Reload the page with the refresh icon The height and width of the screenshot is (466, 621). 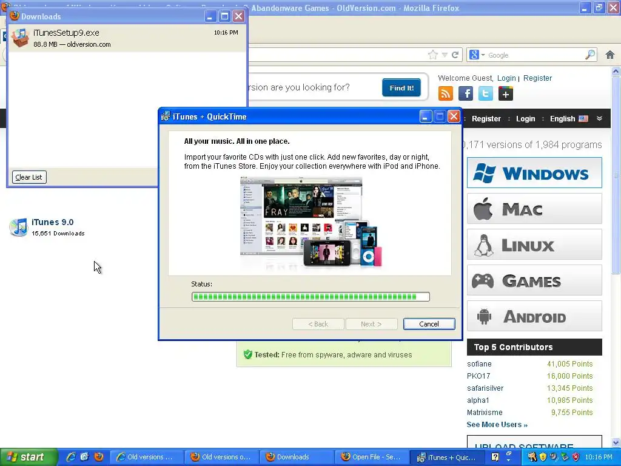[455, 55]
